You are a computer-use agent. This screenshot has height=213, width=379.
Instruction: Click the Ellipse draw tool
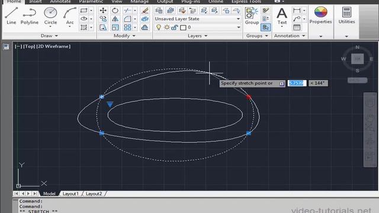84,19
